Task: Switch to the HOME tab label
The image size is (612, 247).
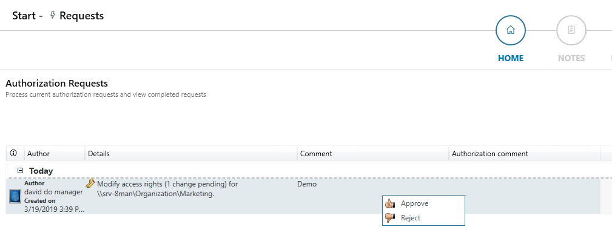Action: click(x=511, y=59)
